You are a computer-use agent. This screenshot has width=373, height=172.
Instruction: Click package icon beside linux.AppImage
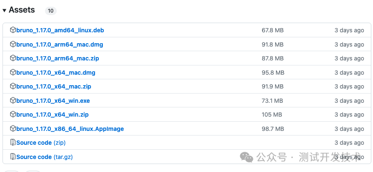pyautogui.click(x=13, y=128)
